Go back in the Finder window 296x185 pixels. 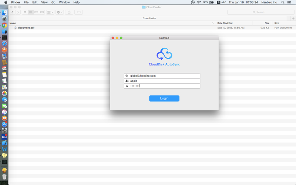point(13,12)
